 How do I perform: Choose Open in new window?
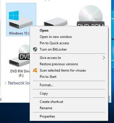(69, 37)
